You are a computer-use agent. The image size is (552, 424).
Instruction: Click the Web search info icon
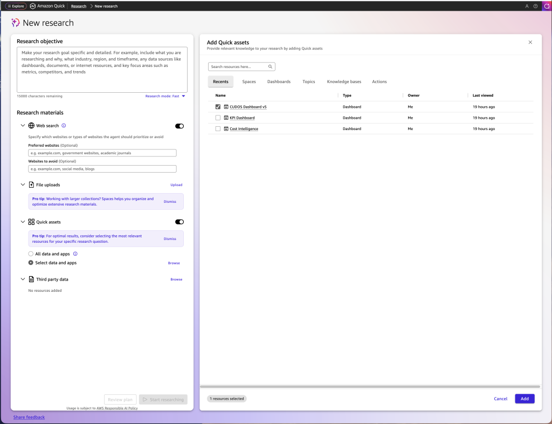(64, 126)
